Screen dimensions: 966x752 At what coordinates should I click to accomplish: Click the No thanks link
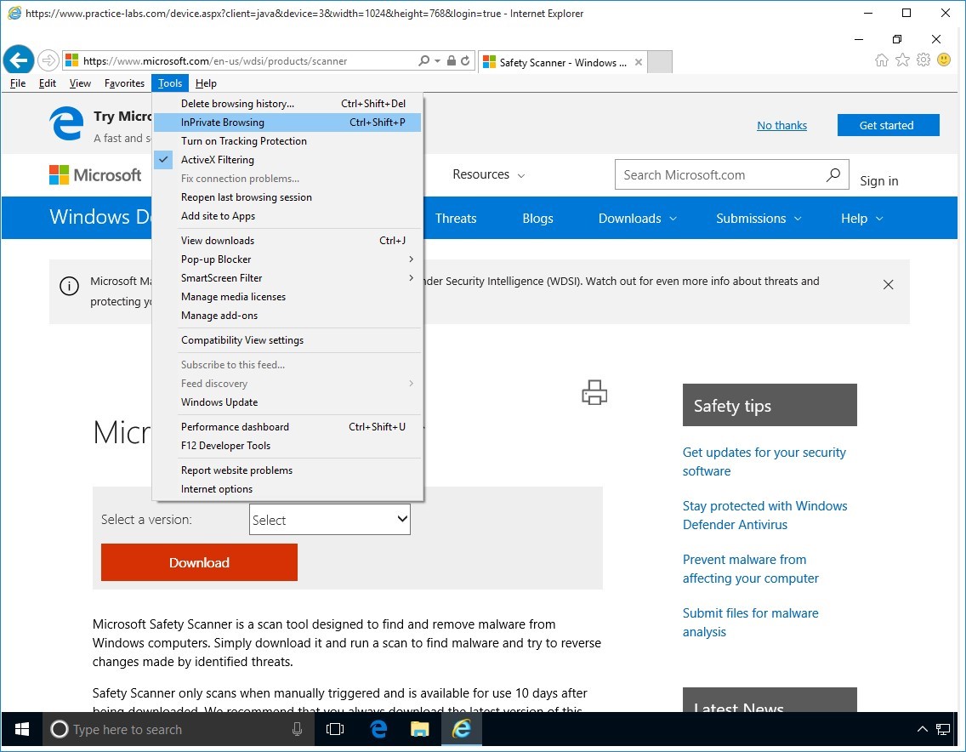(x=781, y=125)
